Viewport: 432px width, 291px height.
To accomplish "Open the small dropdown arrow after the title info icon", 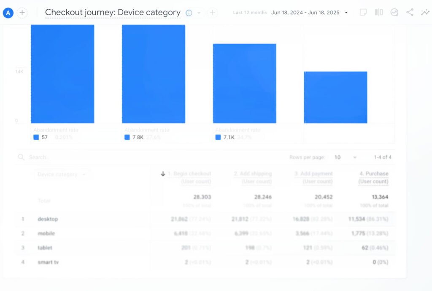I will (x=199, y=13).
